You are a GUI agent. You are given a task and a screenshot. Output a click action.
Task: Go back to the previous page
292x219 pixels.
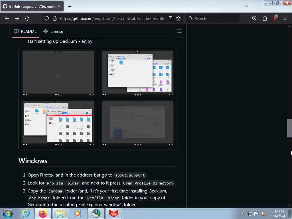click(7, 19)
